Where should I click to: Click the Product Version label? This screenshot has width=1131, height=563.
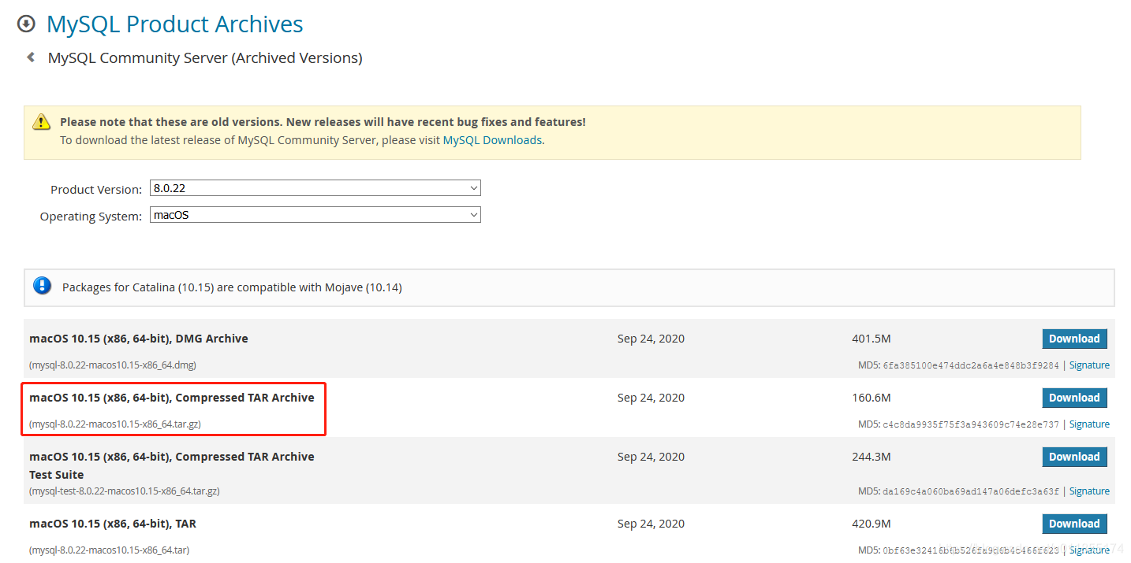point(96,190)
